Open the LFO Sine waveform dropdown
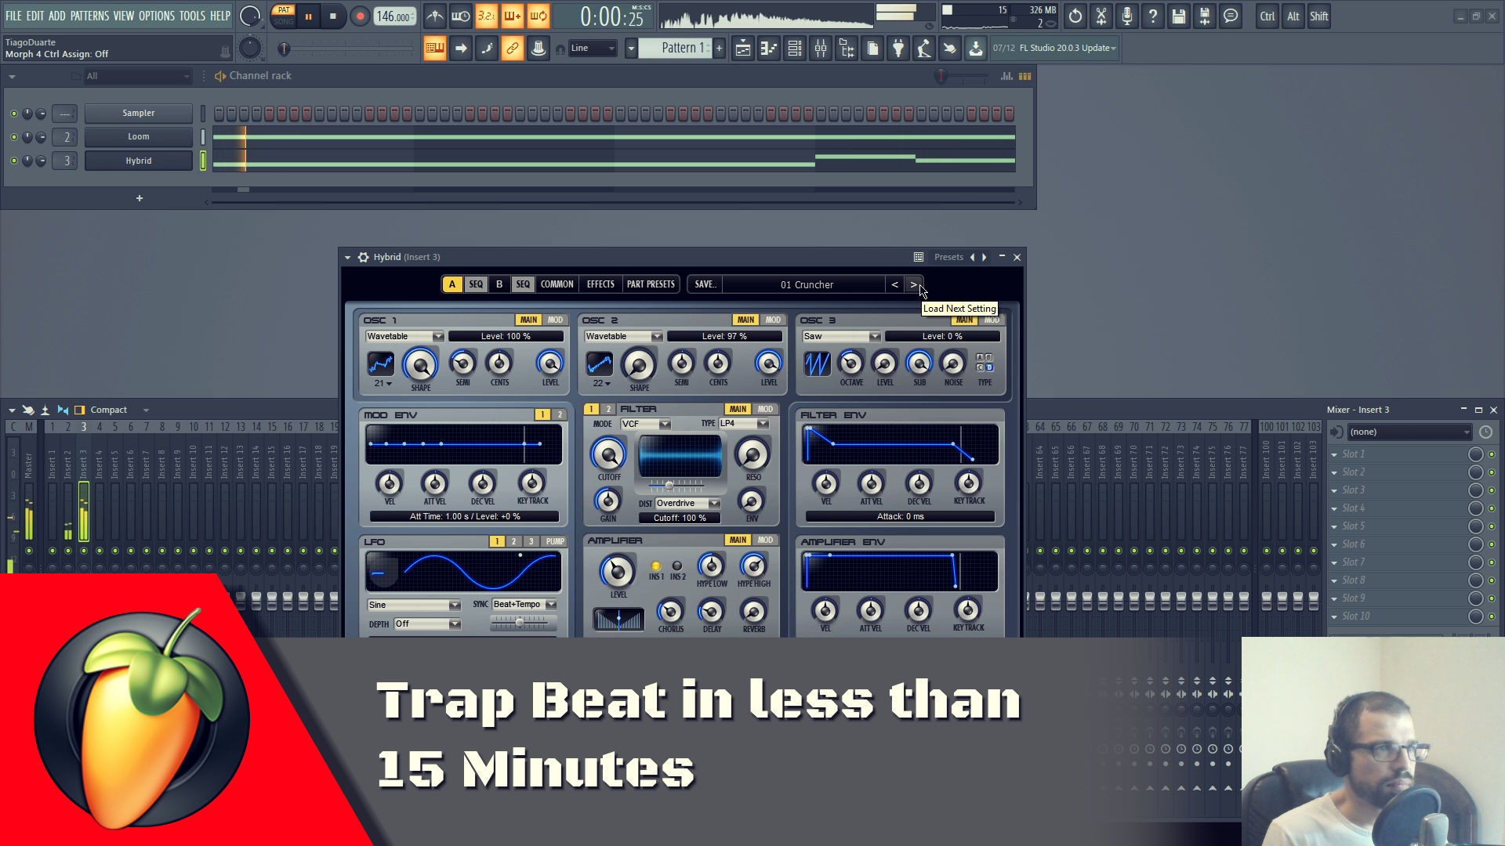The image size is (1505, 846). [414, 605]
